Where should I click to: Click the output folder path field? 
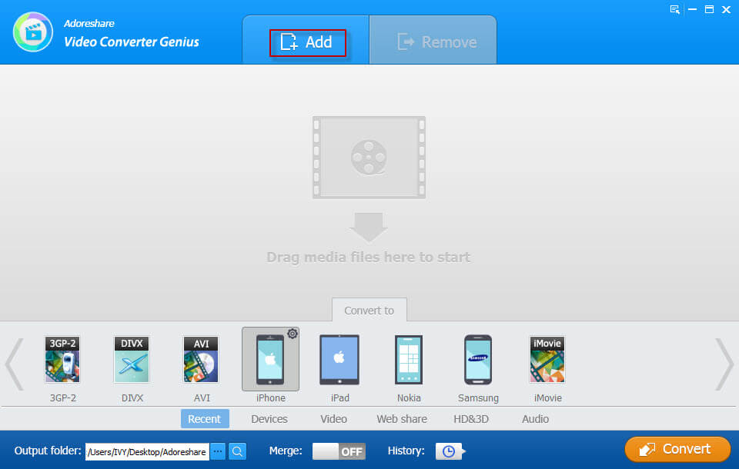click(x=146, y=451)
